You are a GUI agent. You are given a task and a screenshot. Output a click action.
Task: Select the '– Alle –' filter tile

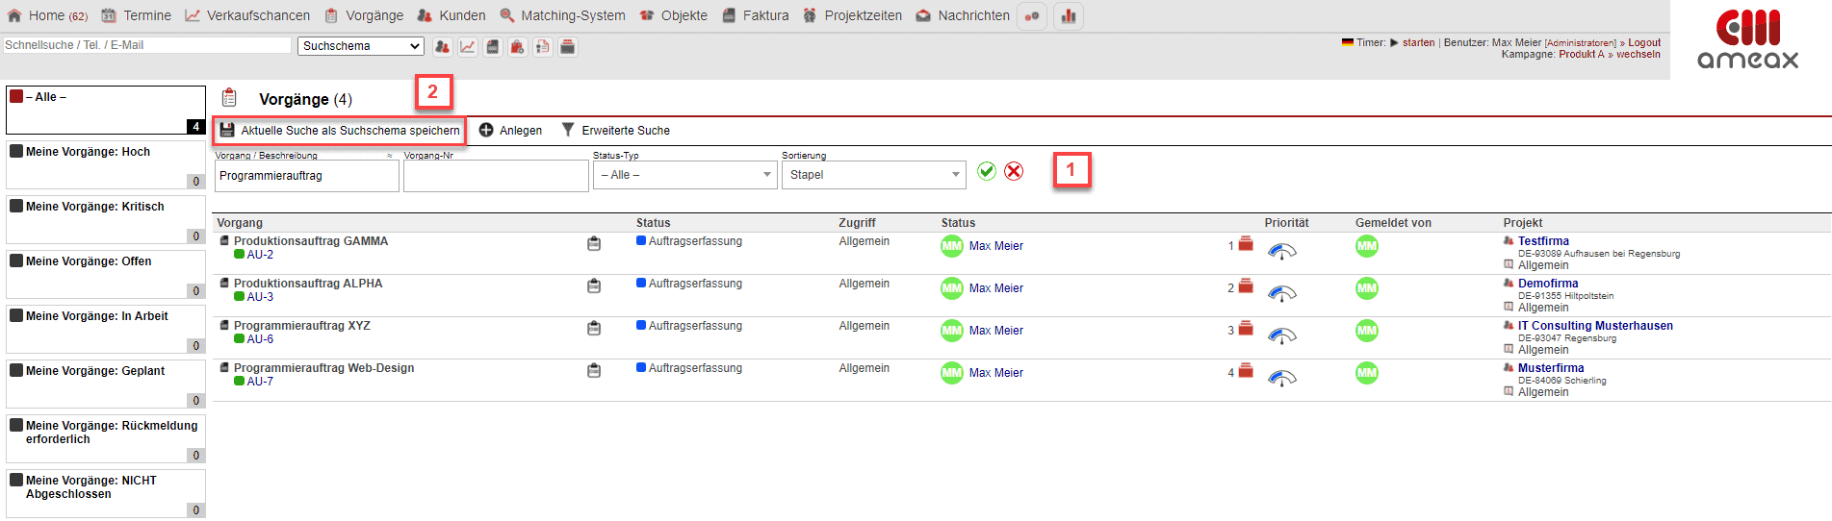point(105,110)
